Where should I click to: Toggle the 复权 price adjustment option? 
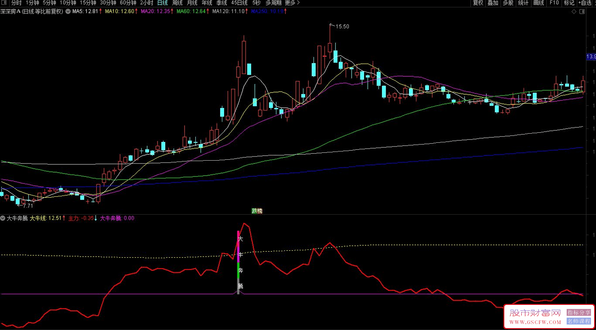coord(478,3)
